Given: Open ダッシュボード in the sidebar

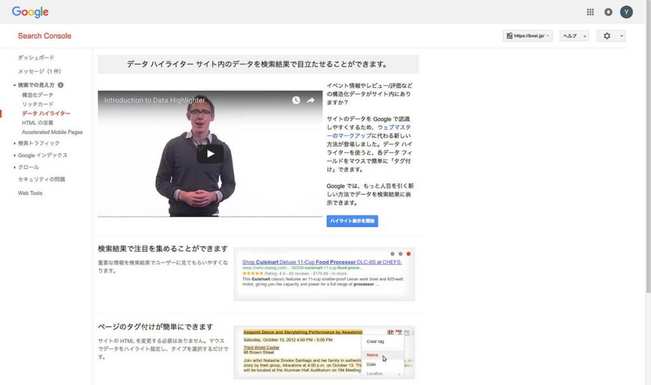Looking at the screenshot, I should click(36, 58).
